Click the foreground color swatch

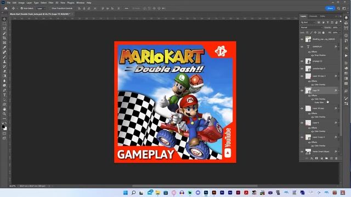[3, 126]
